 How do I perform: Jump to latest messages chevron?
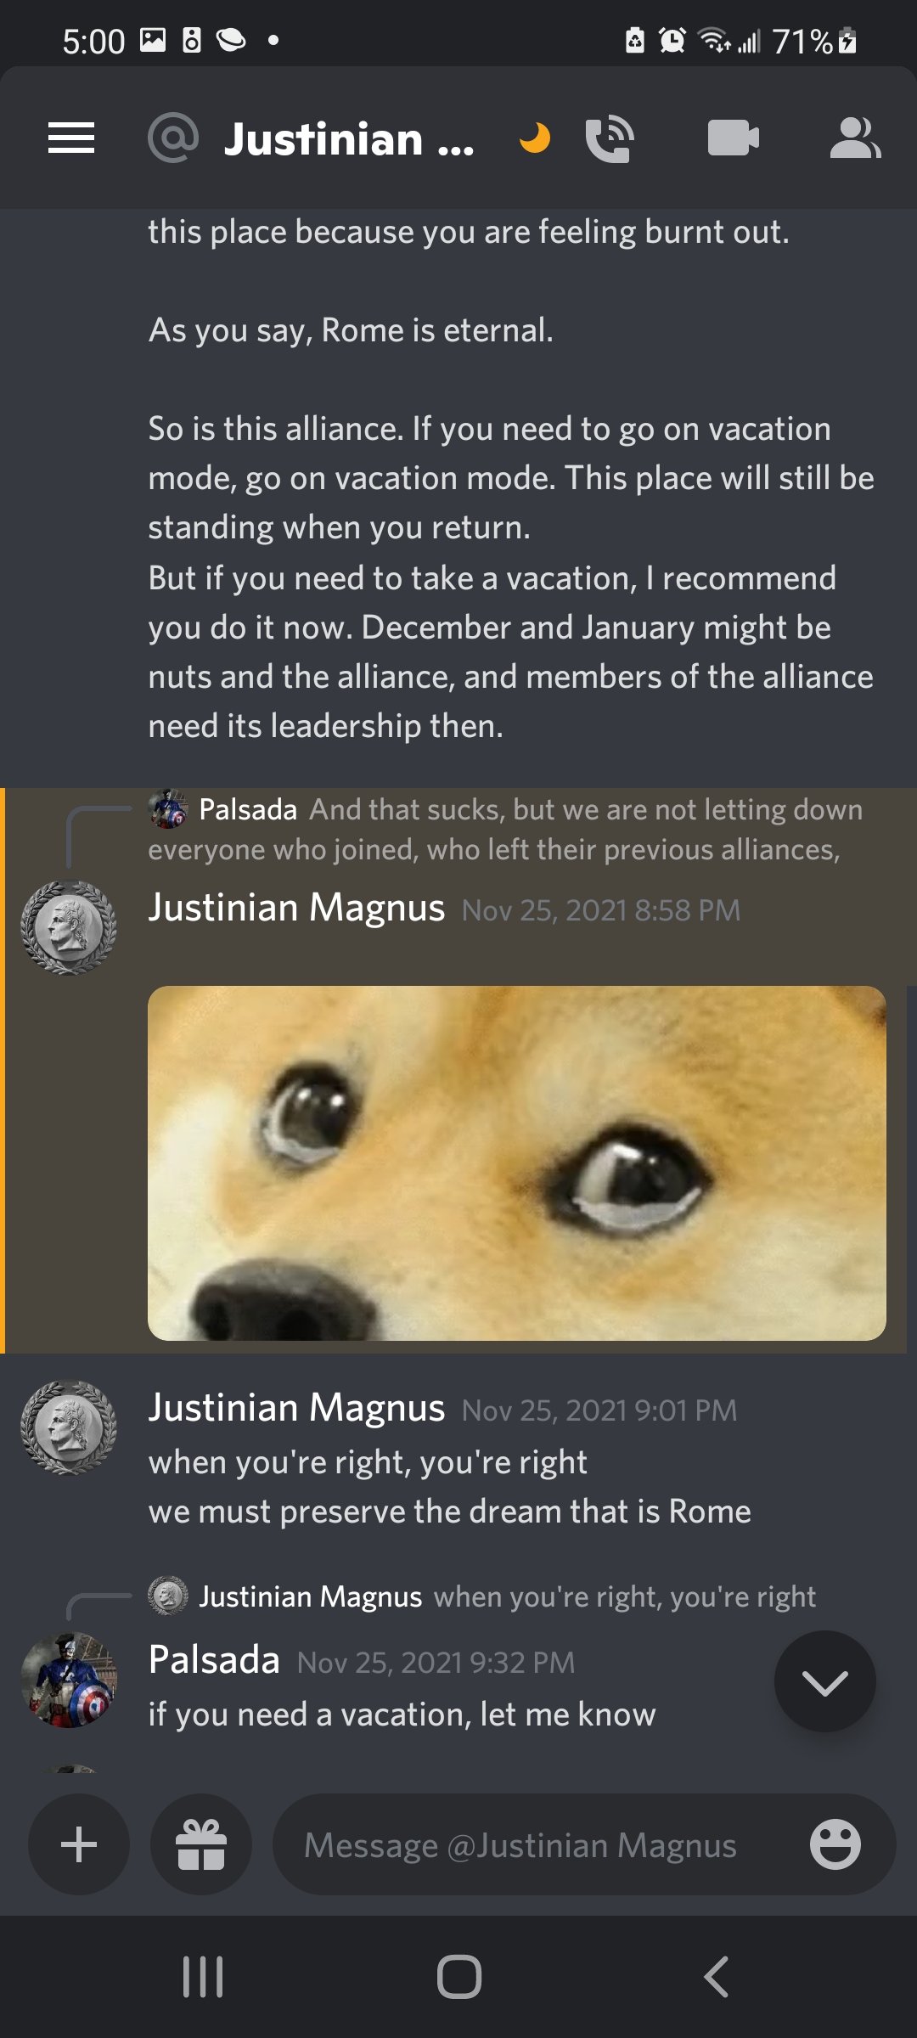[824, 1681]
